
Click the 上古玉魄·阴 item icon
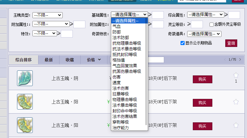coord(25,78)
